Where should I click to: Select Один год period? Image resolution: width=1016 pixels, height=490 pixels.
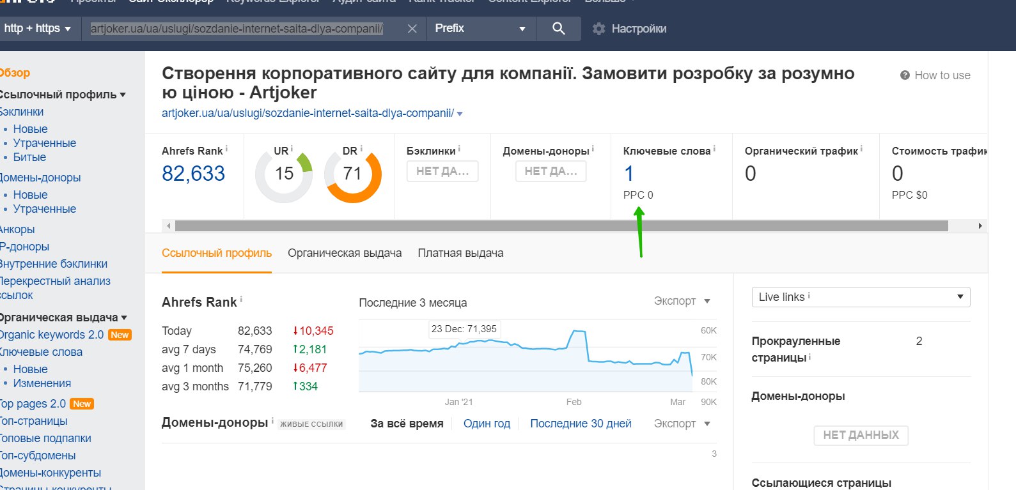(487, 424)
